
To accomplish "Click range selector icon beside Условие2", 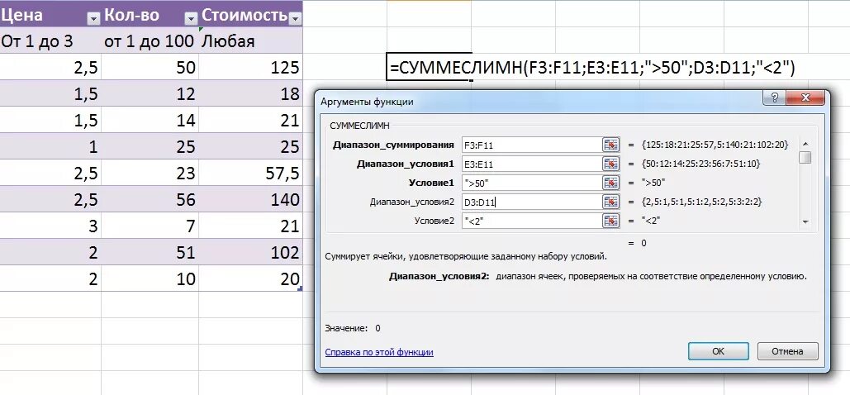I will click(610, 221).
